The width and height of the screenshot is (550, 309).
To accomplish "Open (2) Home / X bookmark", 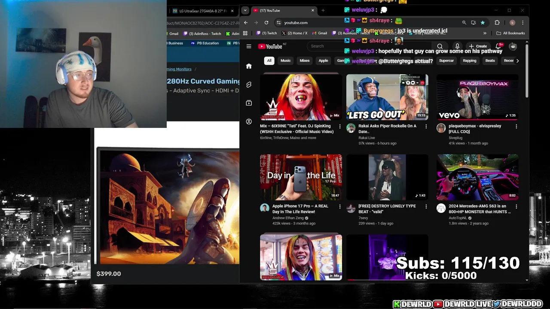I will click(294, 33).
